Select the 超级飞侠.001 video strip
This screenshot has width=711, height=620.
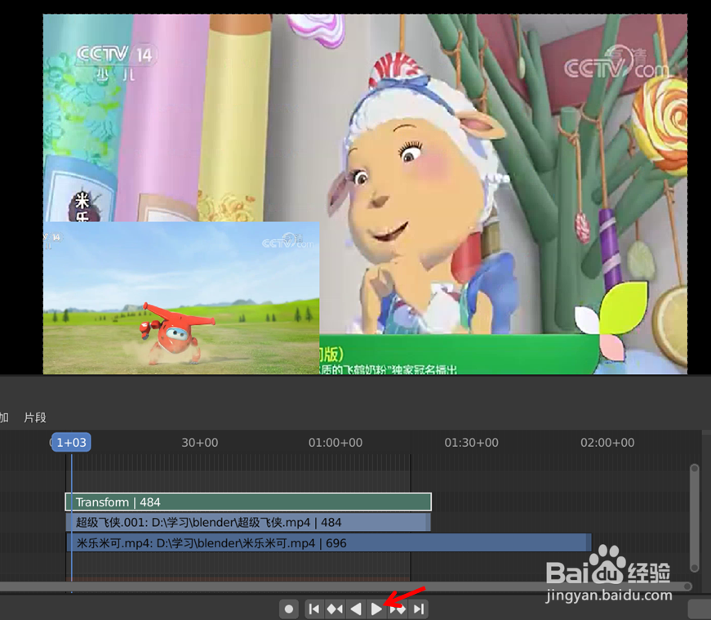[x=248, y=523]
